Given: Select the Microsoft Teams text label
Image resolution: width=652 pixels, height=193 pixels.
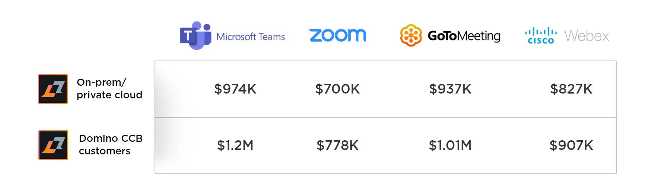Looking at the screenshot, I should (251, 37).
